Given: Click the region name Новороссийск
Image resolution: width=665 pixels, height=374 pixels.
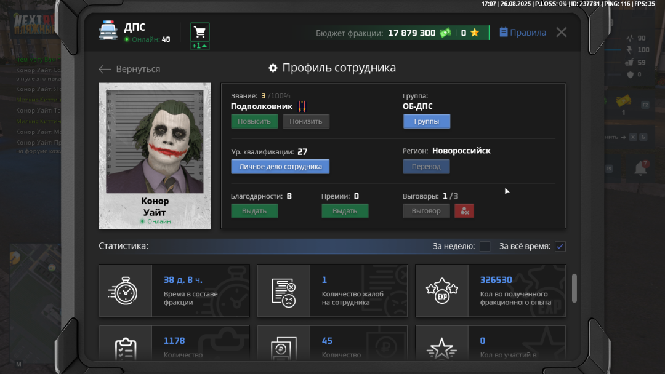Looking at the screenshot, I should [x=461, y=151].
